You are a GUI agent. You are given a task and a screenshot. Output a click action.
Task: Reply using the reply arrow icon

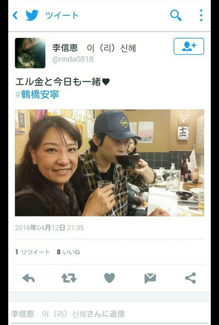[28, 278]
